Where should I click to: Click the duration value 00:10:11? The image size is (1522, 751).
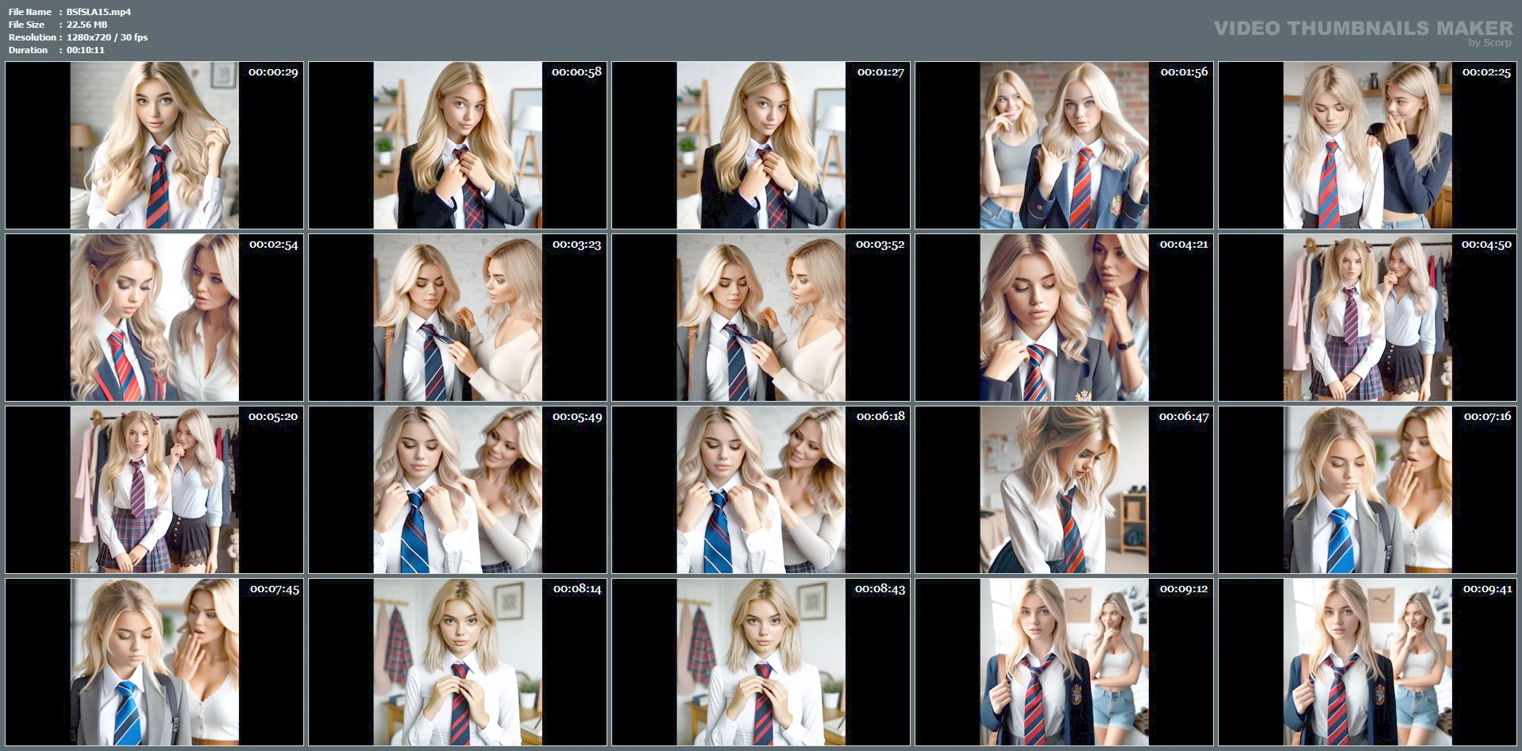pos(86,50)
